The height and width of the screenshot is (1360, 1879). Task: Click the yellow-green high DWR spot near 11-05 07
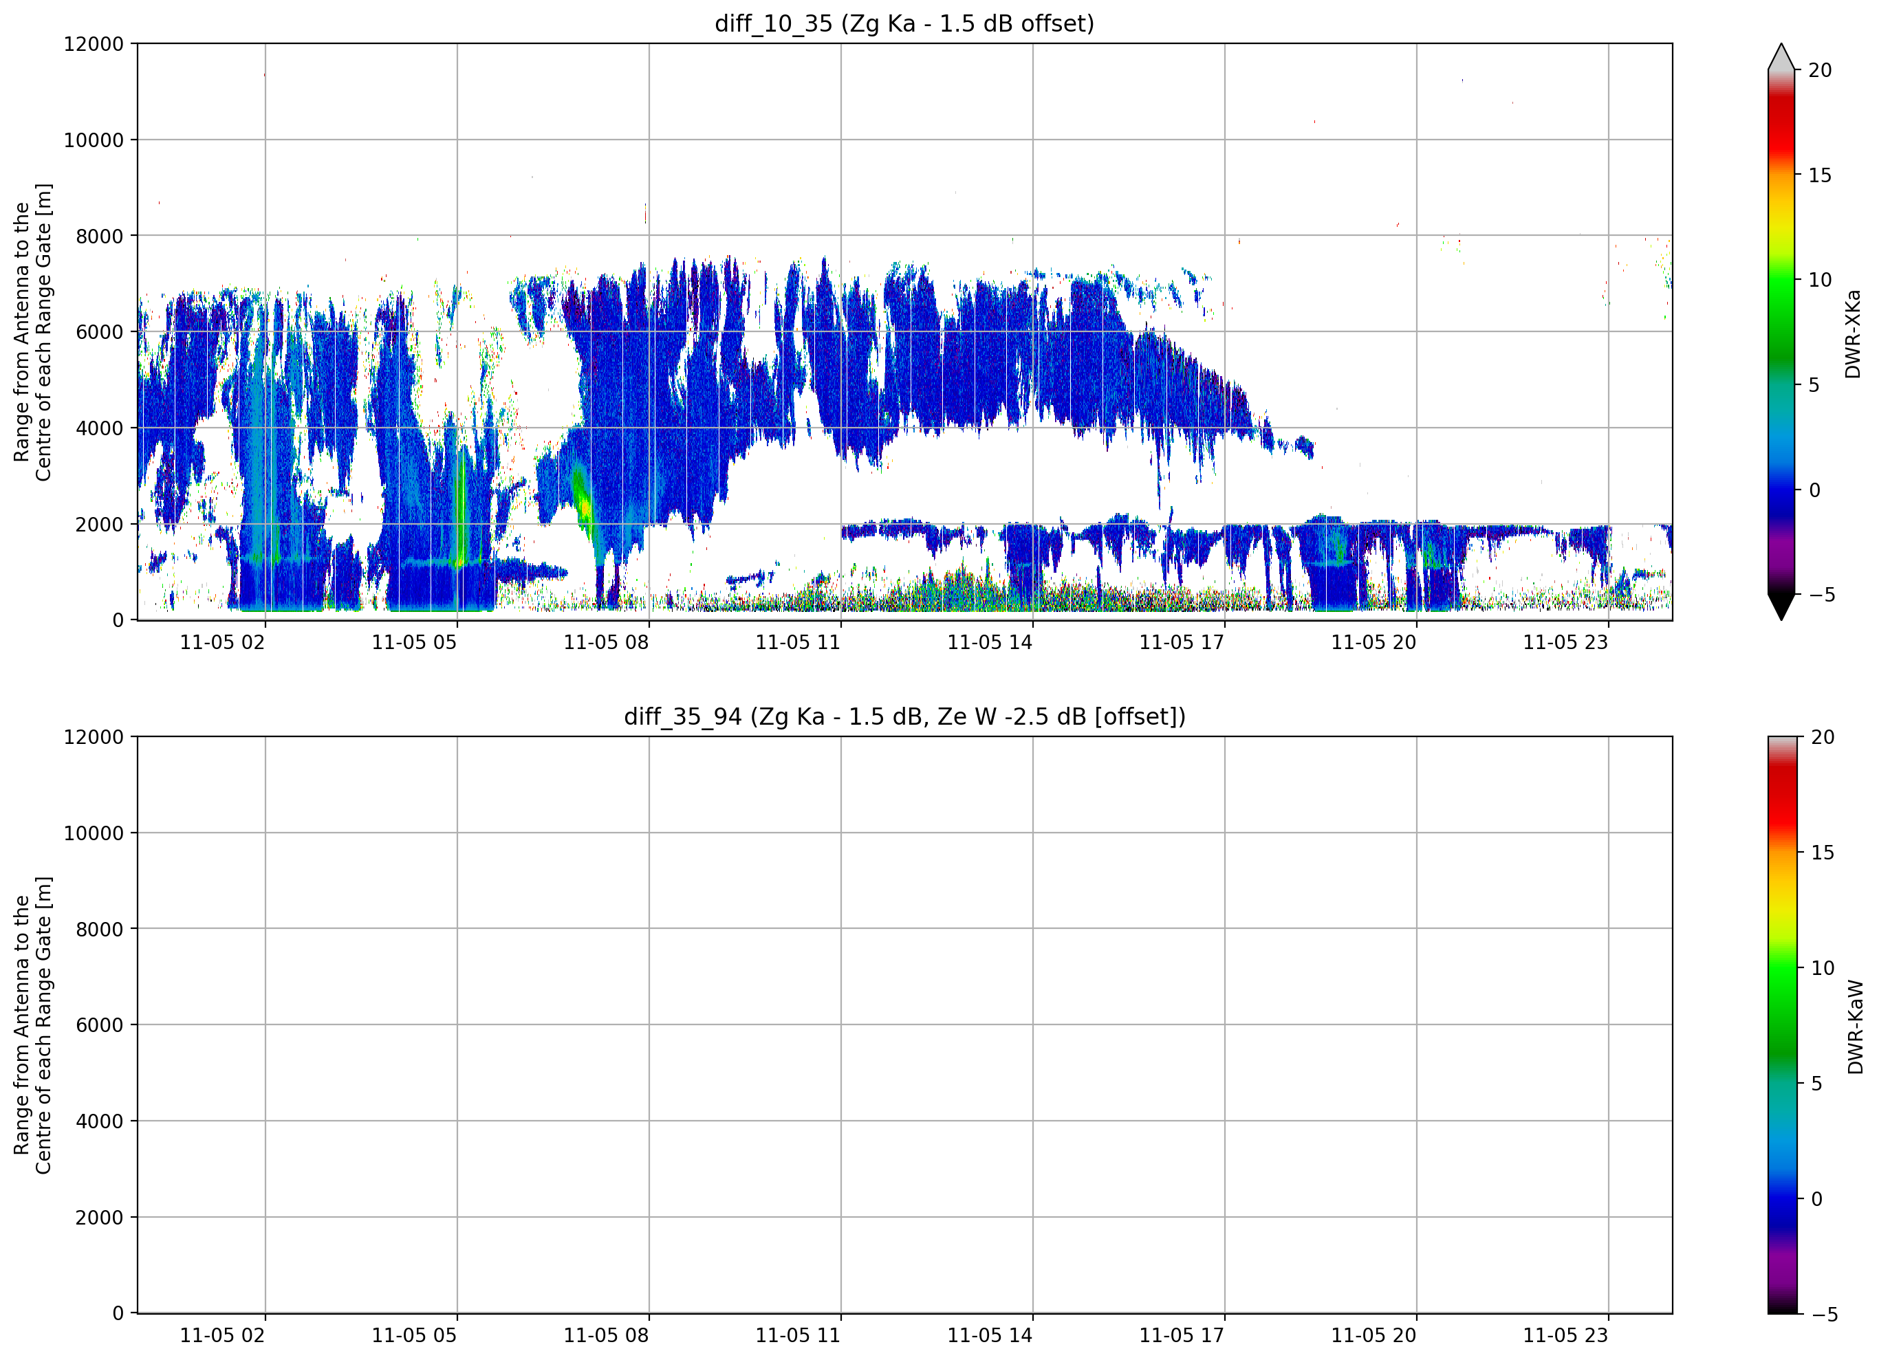[x=584, y=503]
